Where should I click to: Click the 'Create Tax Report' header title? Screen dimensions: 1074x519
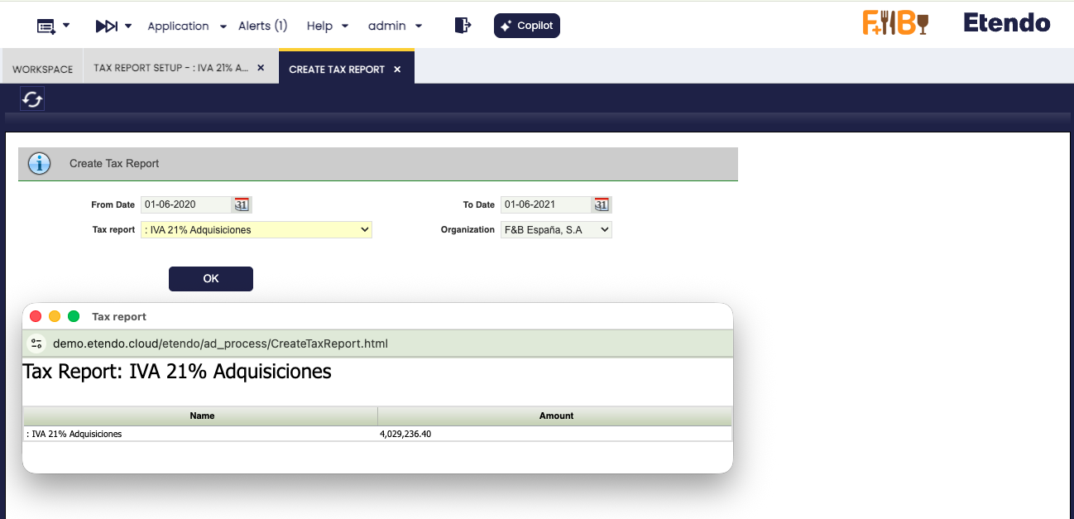pyautogui.click(x=114, y=163)
